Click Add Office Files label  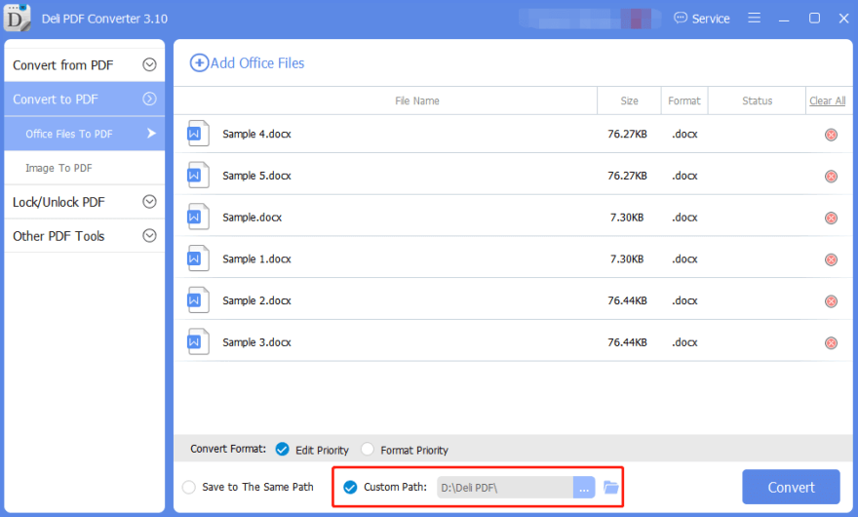coord(257,63)
